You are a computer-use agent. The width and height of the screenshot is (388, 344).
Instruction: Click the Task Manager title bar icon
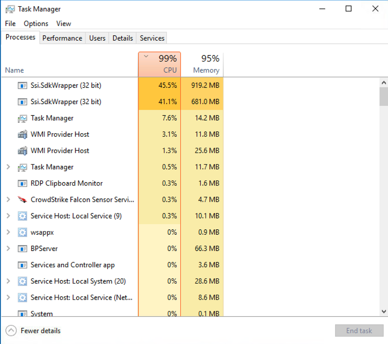pos(10,9)
